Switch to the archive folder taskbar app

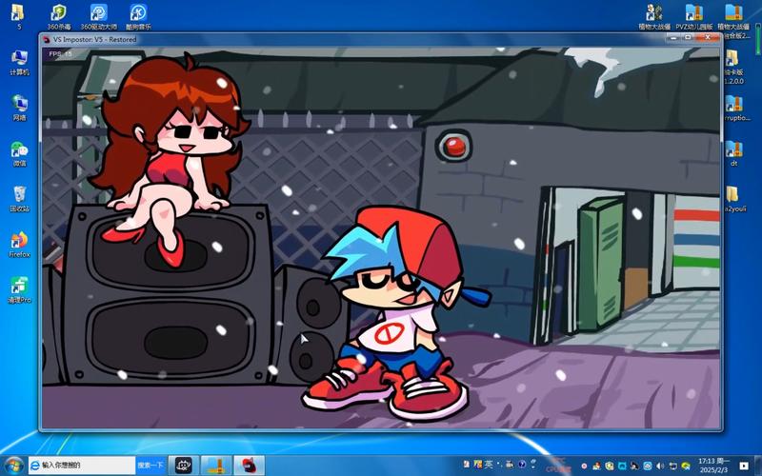[x=216, y=466]
